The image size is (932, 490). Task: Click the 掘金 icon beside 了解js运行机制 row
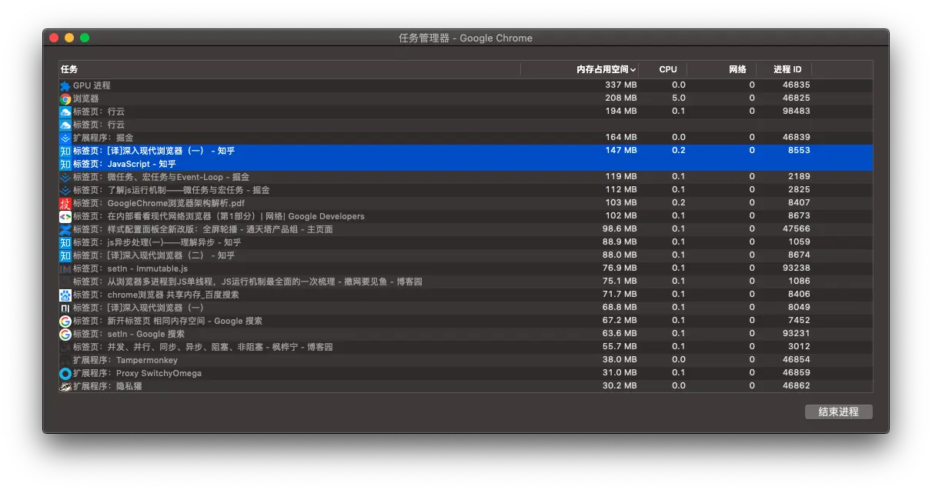coord(65,190)
